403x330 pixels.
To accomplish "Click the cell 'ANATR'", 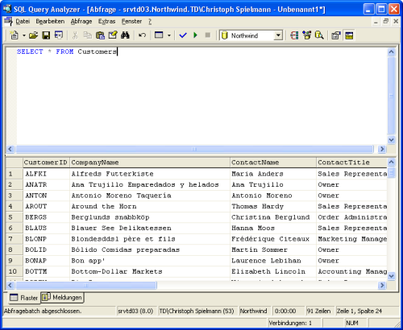I will pyautogui.click(x=46, y=184).
